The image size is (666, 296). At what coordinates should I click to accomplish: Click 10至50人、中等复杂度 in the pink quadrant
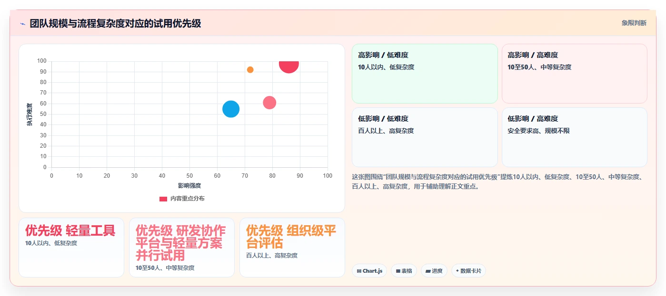[x=539, y=67]
